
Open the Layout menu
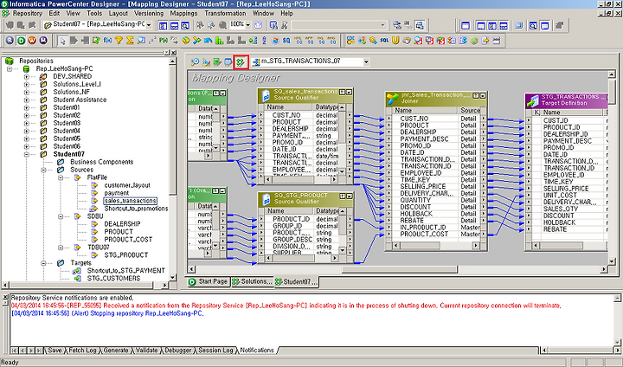coord(118,13)
